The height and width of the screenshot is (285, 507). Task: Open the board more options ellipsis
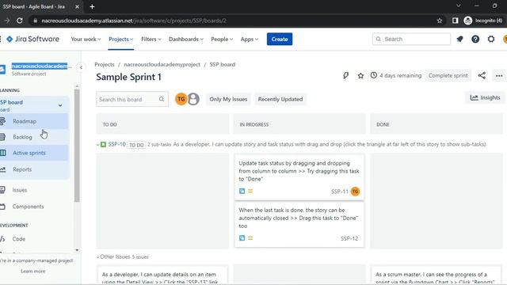point(499,76)
